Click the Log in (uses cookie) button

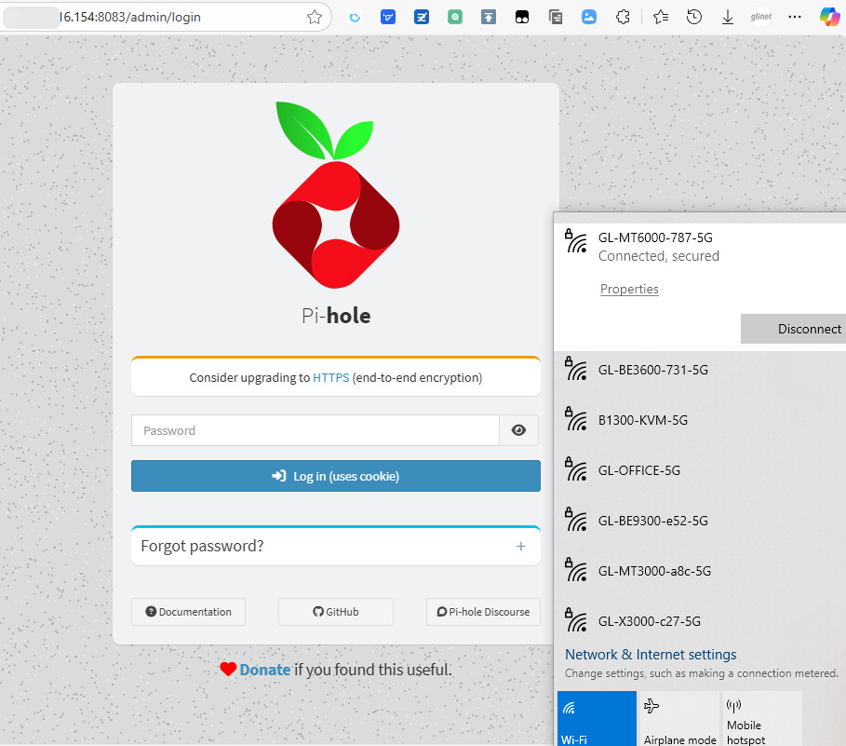coord(335,476)
